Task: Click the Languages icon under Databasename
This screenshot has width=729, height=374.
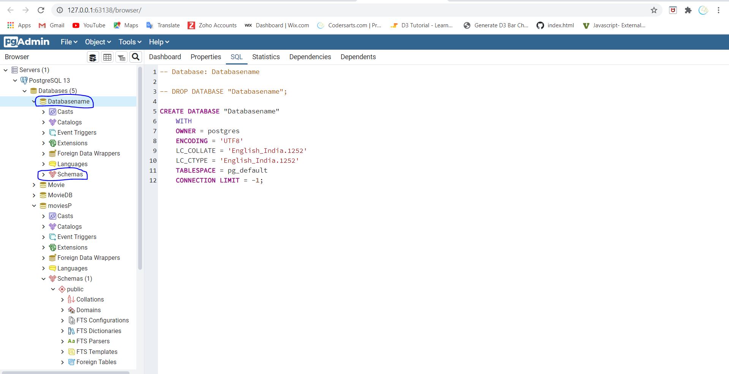Action: click(53, 164)
